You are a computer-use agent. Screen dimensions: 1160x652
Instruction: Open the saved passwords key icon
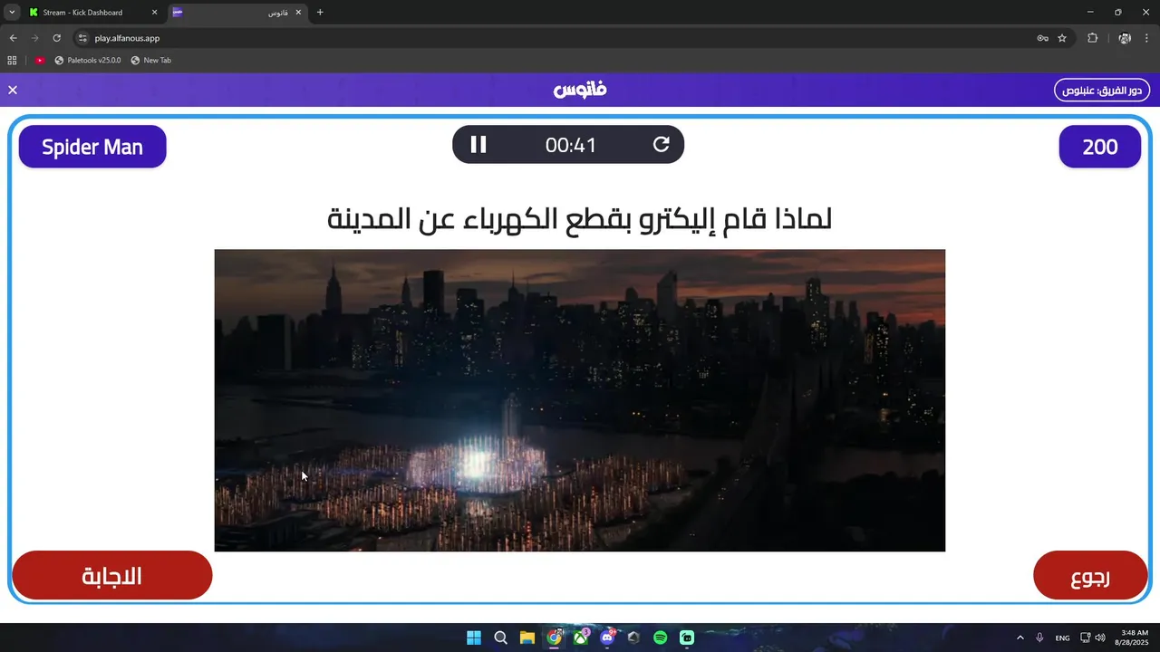tap(1043, 38)
